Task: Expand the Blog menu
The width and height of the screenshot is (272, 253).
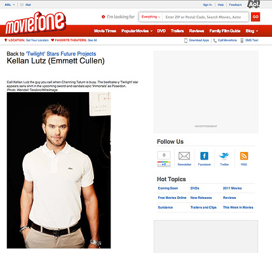Action: [252, 31]
